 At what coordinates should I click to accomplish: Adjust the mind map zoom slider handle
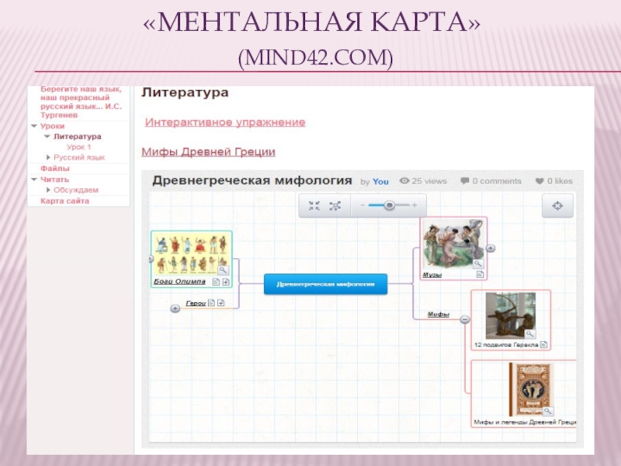pyautogui.click(x=390, y=205)
